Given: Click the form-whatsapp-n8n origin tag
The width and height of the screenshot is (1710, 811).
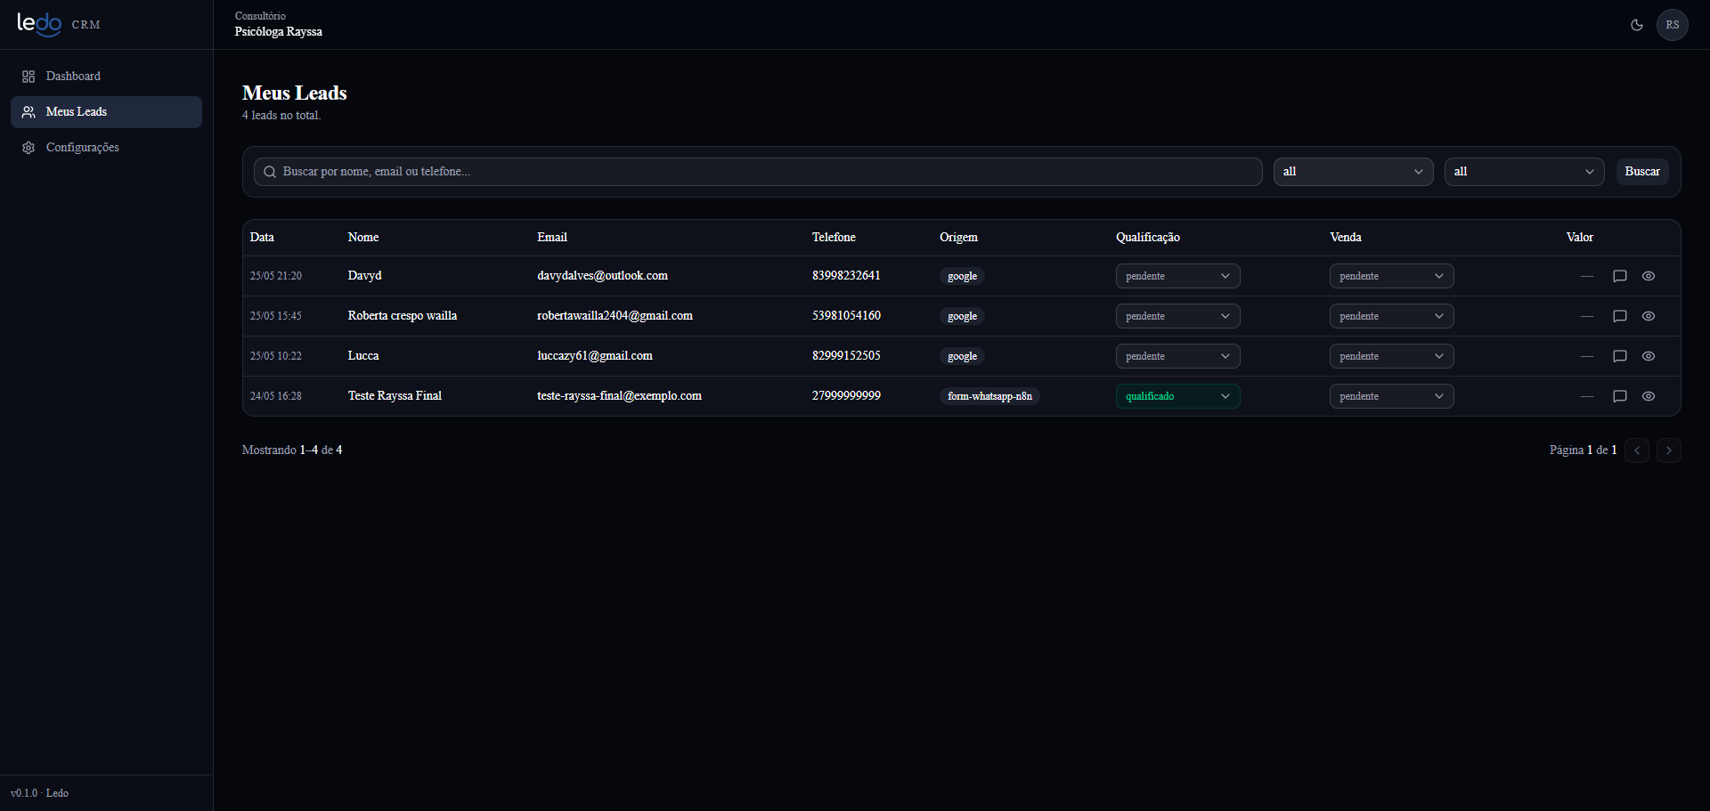Looking at the screenshot, I should click(x=989, y=396).
